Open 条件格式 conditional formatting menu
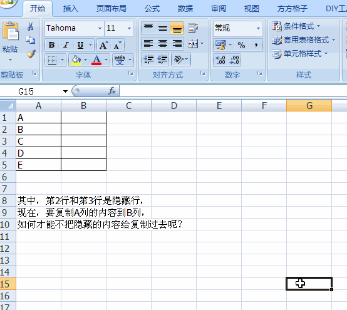347x310 pixels. click(296, 26)
